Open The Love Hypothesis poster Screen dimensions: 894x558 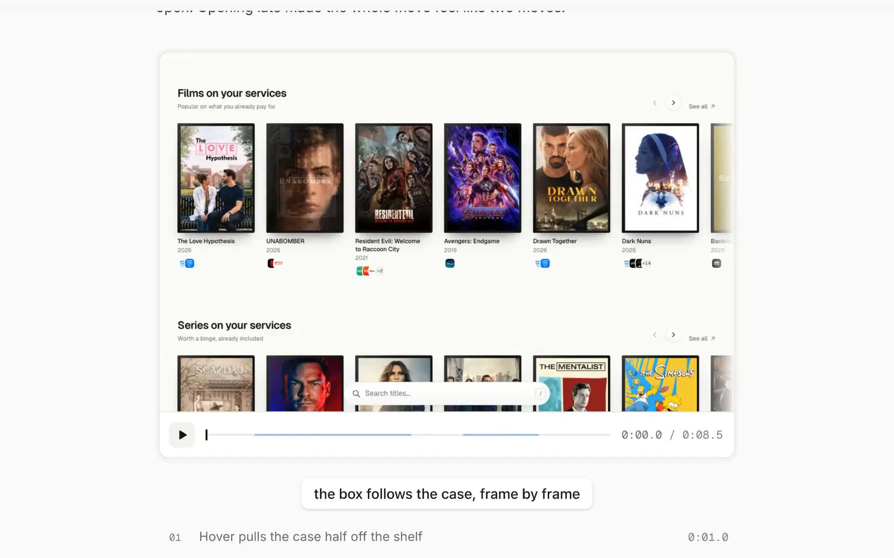click(216, 178)
